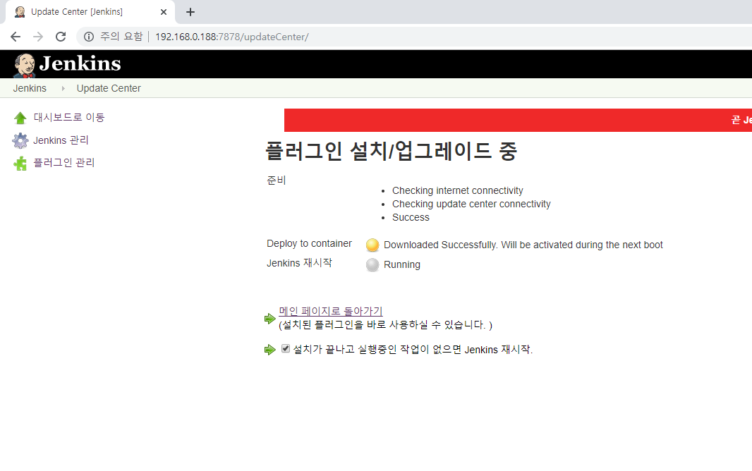This screenshot has width=752, height=471.
Task: Click the 'Downloaded Successfully' status text
Action: coord(523,245)
